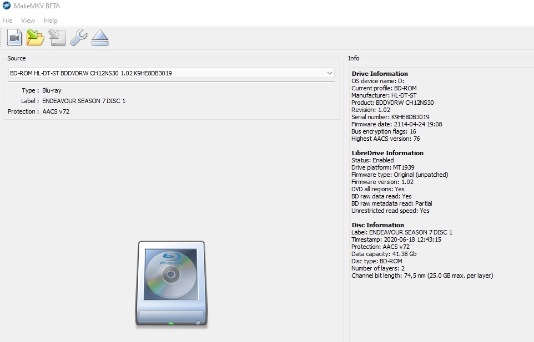The width and height of the screenshot is (534, 342).
Task: Open Preferences via the wrench icon
Action: pyautogui.click(x=79, y=37)
